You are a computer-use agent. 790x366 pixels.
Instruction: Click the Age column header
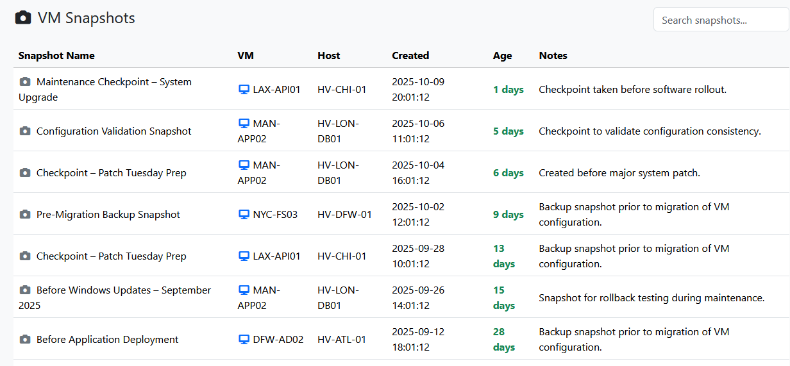pyautogui.click(x=502, y=56)
